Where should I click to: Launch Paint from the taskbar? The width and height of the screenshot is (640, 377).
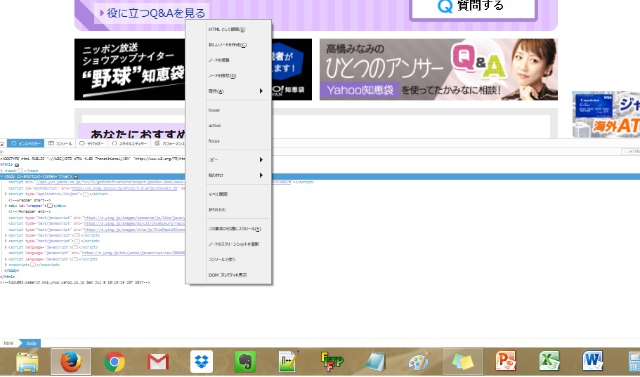(419, 362)
